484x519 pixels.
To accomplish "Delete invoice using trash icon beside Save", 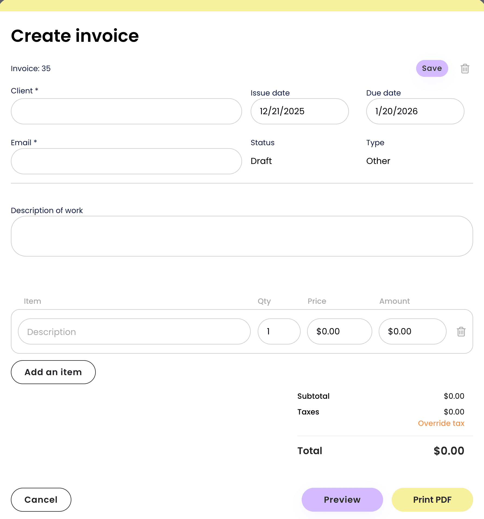I will (465, 68).
